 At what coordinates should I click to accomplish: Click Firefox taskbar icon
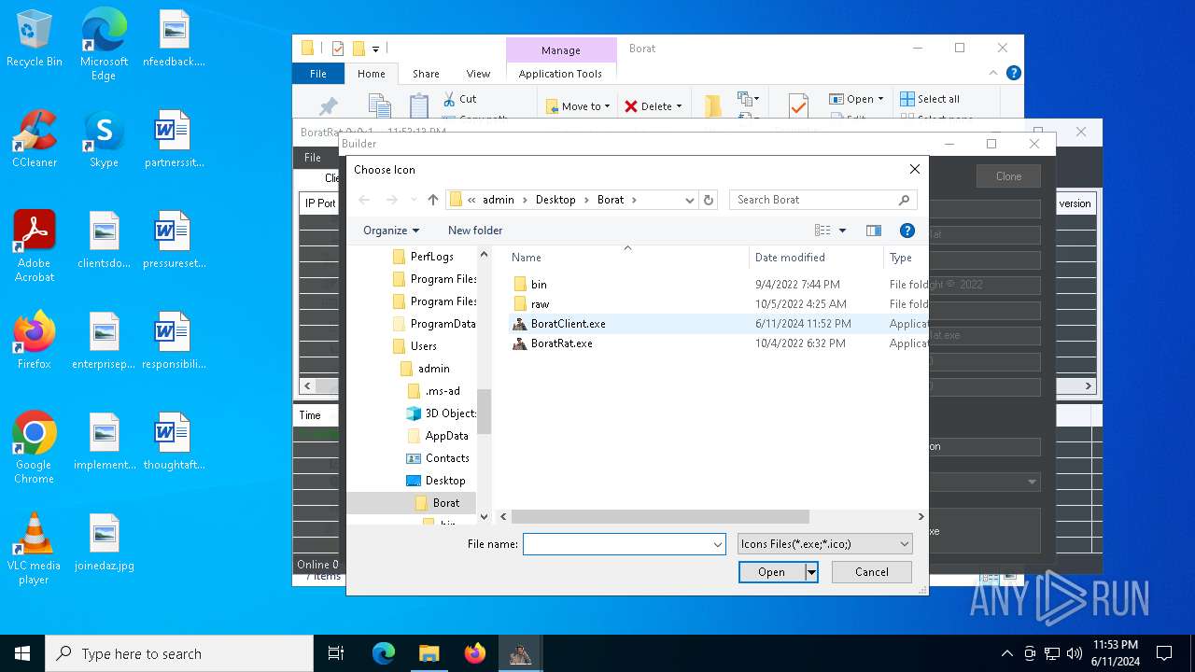tap(475, 653)
